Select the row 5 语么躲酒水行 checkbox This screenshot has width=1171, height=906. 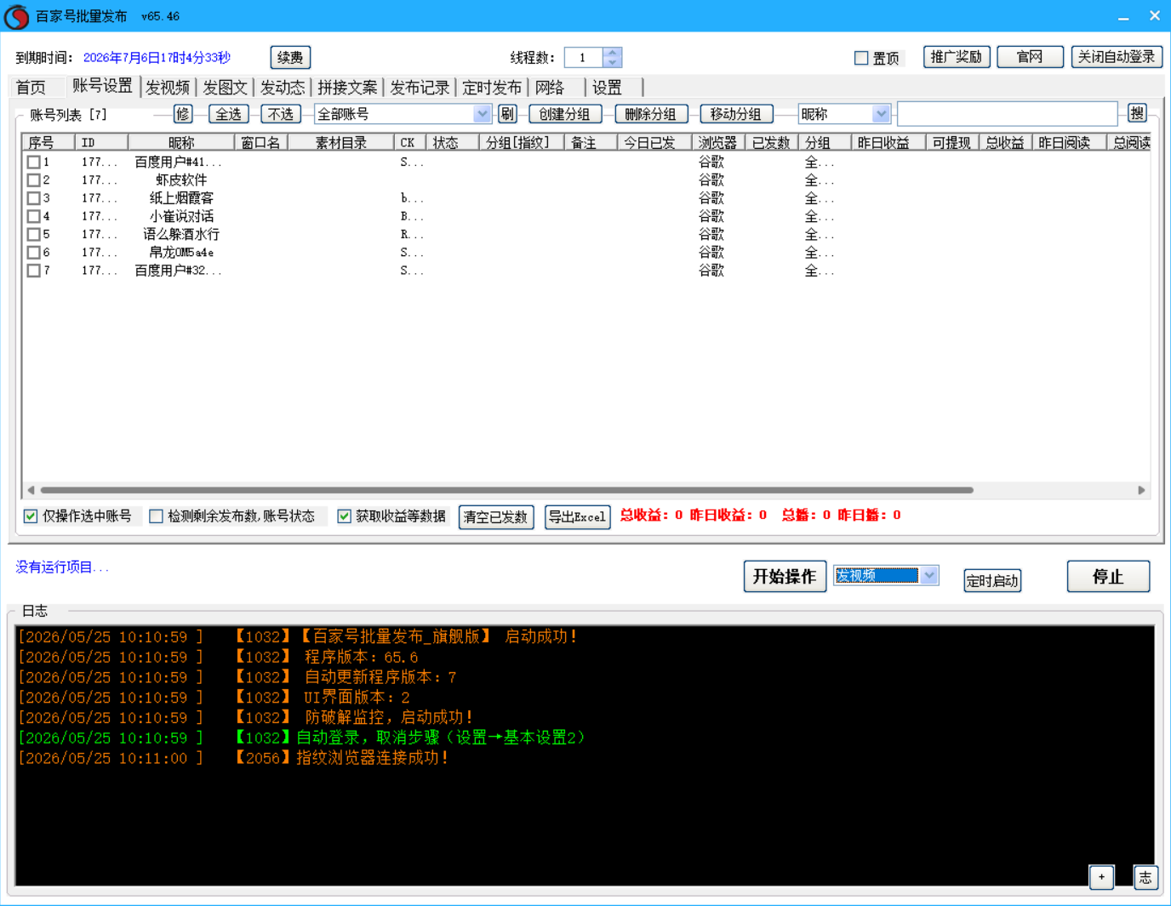click(34, 234)
